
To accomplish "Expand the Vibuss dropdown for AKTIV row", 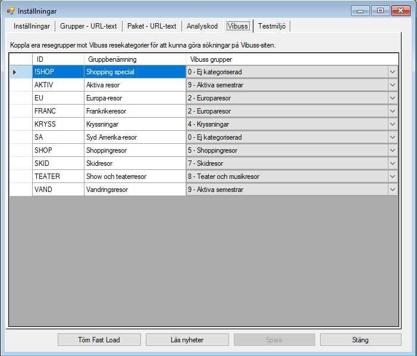I will point(393,85).
